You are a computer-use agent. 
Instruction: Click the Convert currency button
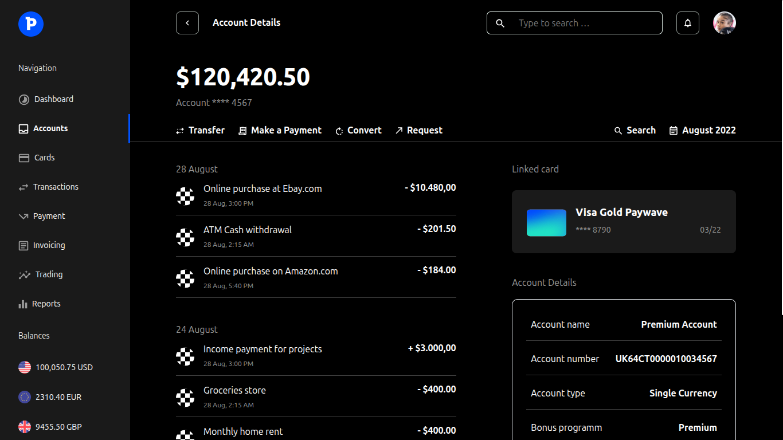click(358, 131)
